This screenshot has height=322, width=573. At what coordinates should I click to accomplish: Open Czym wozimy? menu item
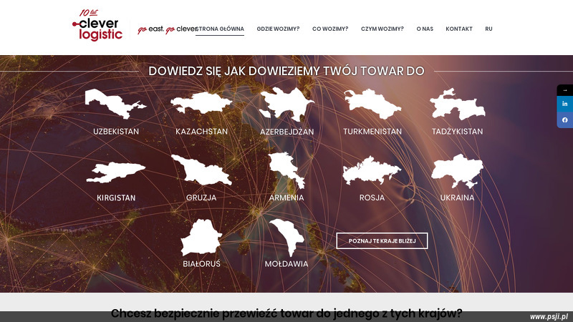(382, 29)
